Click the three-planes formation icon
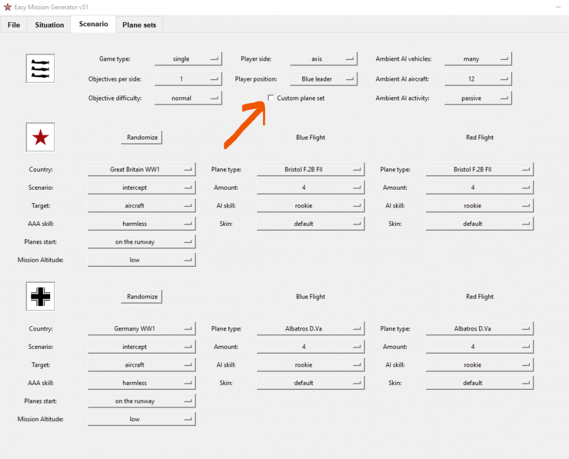This screenshot has height=459, width=569. tap(40, 69)
